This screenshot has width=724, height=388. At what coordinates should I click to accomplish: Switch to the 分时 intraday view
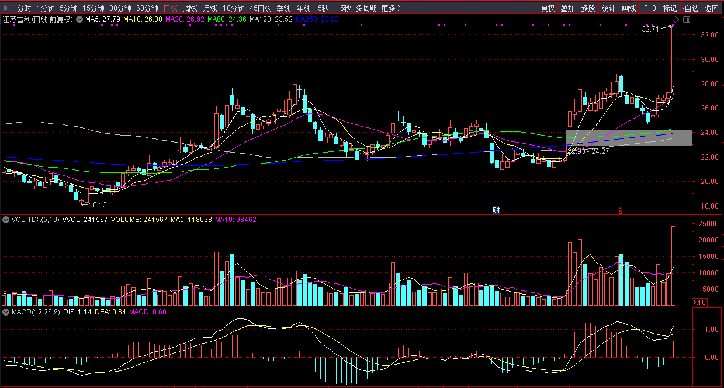click(x=24, y=8)
